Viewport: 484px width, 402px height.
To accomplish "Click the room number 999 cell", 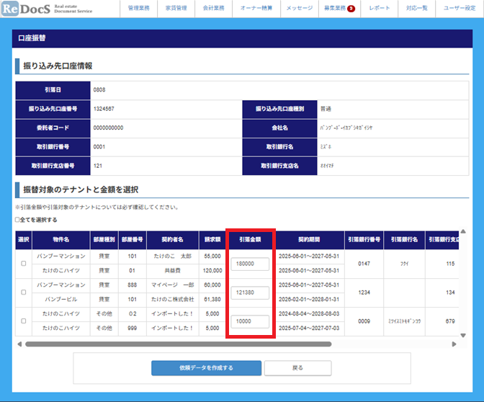I will [x=132, y=329].
